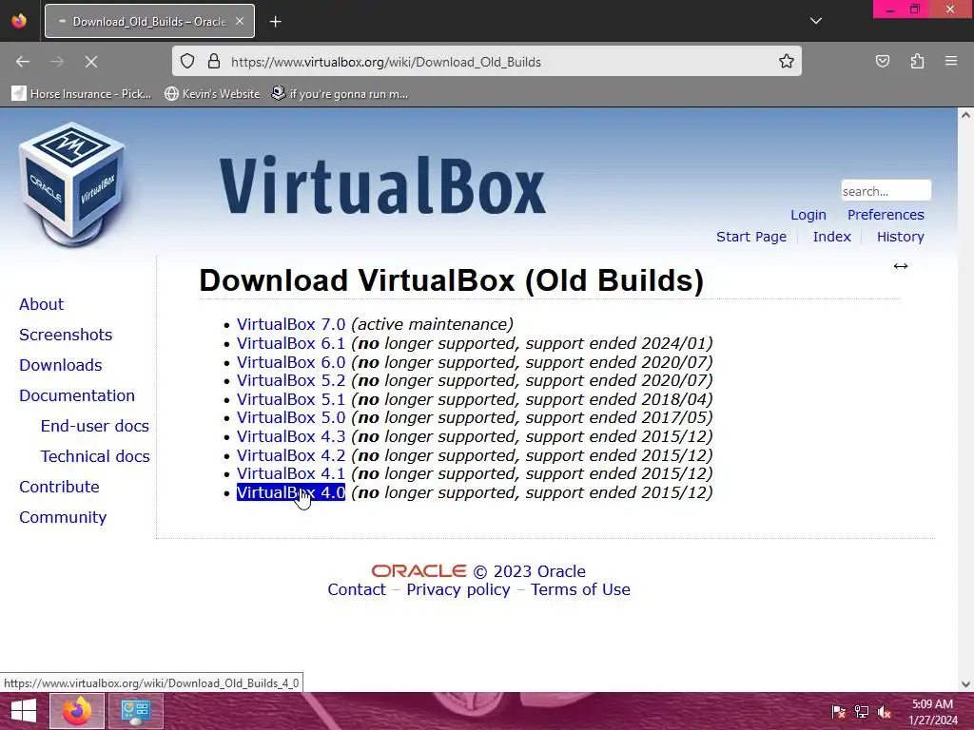Open 'if you're gonna run m...' bookmark
This screenshot has height=730, width=974.
click(341, 94)
